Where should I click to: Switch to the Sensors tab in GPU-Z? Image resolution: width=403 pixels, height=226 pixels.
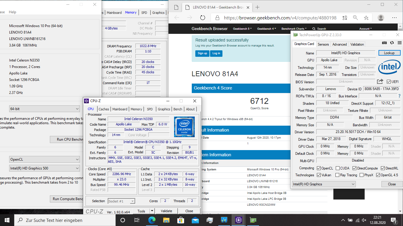[323, 44]
